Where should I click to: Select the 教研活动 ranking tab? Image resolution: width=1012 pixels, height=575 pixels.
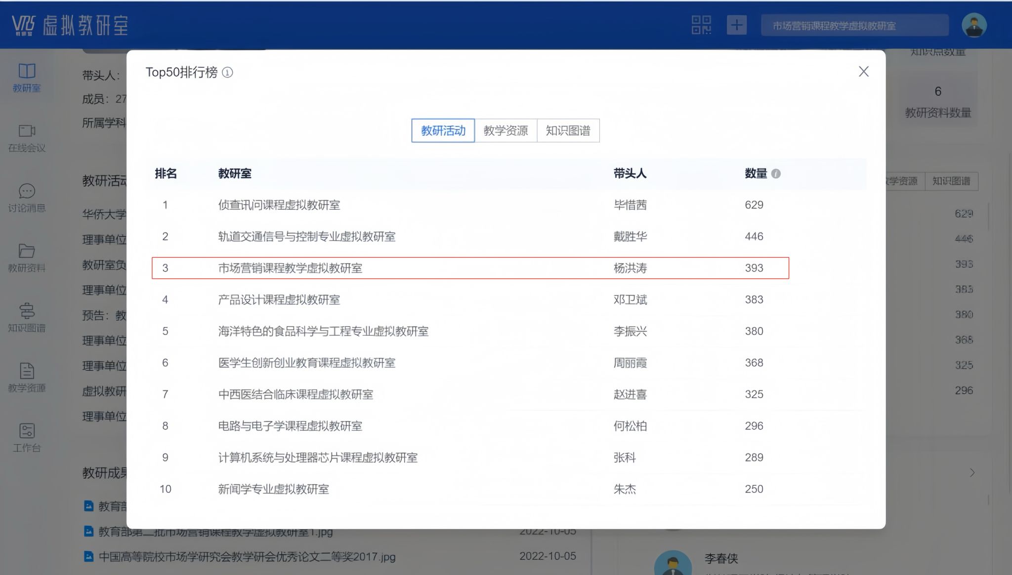click(443, 131)
